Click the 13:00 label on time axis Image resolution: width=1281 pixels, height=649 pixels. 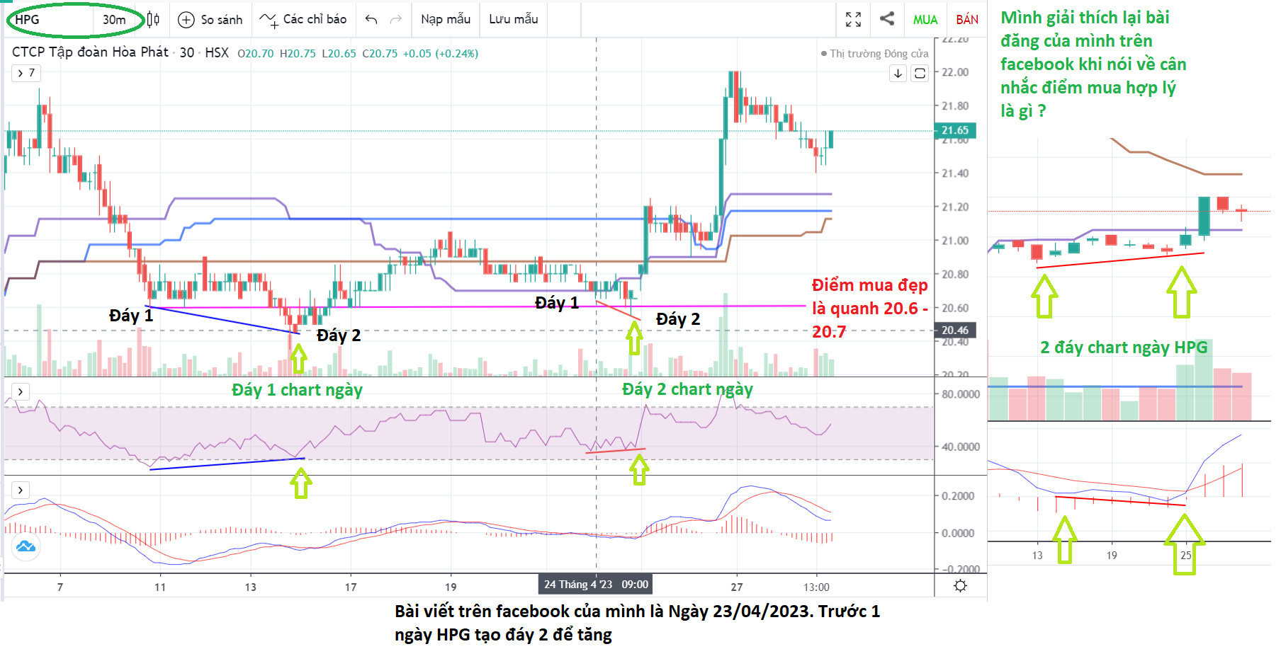[816, 587]
